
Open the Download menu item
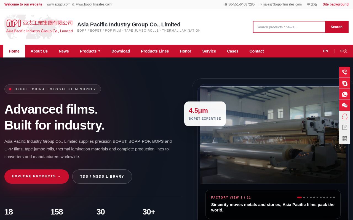pos(121,51)
